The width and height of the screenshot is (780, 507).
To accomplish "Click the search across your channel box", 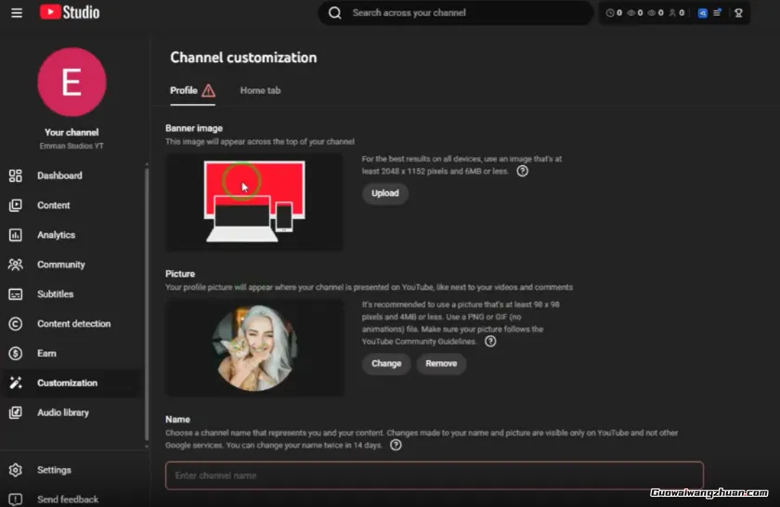I will point(464,13).
